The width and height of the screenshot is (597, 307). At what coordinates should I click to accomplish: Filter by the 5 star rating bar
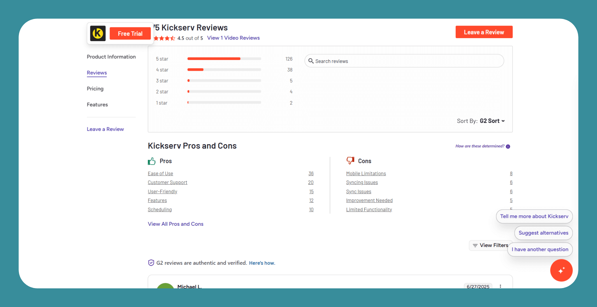[224, 59]
